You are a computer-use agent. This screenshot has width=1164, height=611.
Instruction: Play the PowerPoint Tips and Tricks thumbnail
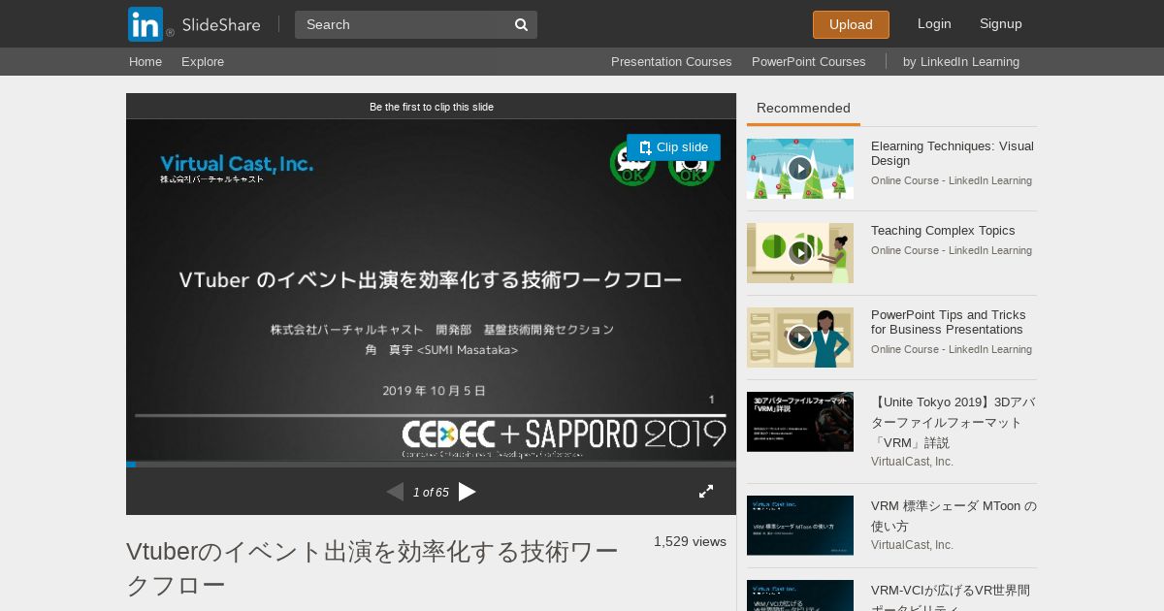pos(800,338)
